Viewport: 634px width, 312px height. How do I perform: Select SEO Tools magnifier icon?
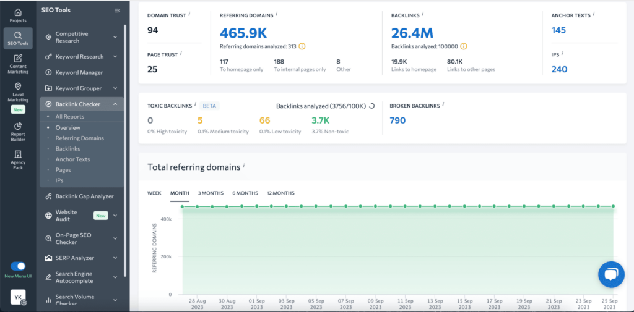(x=18, y=35)
